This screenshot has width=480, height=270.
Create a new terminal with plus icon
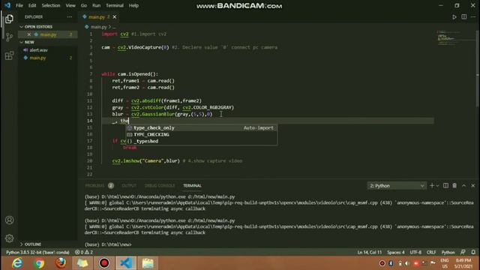(432, 185)
